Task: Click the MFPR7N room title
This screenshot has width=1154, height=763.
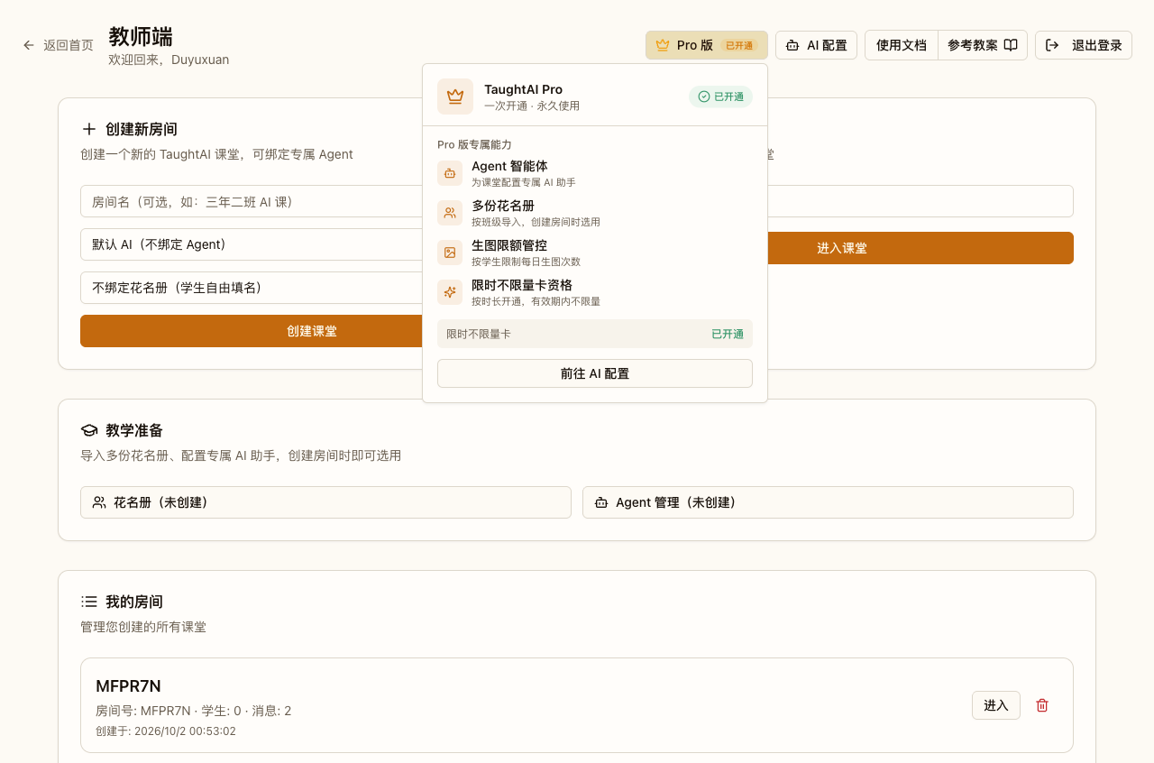Action: tap(128, 686)
